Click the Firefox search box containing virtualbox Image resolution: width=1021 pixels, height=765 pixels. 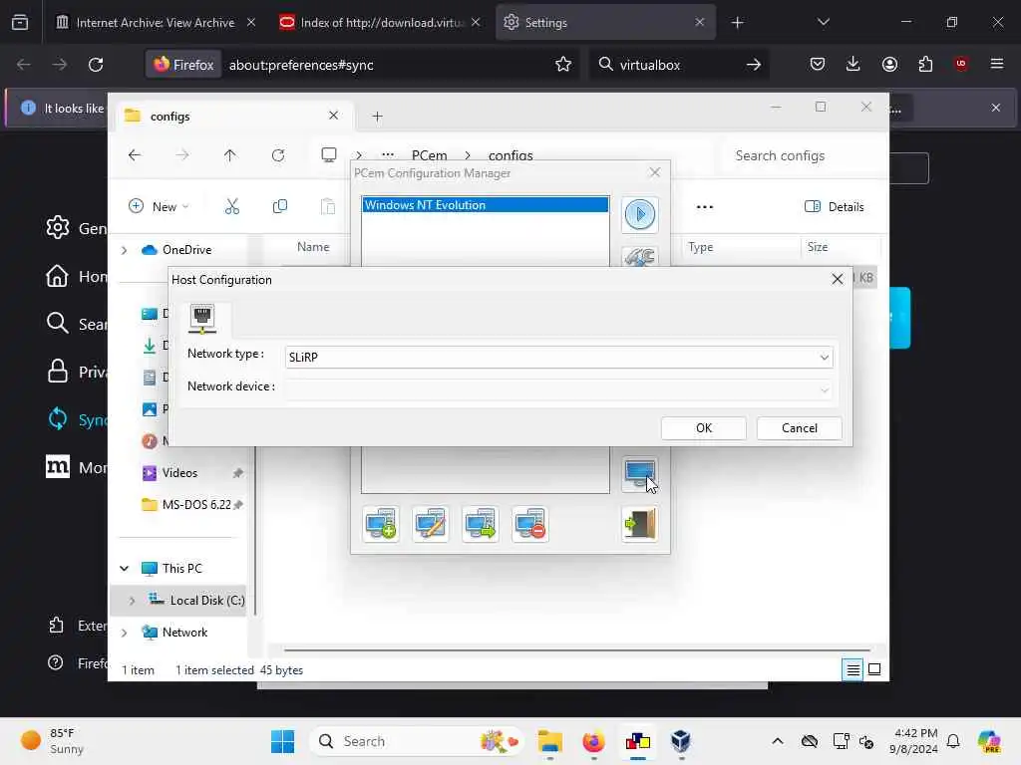coord(678,65)
